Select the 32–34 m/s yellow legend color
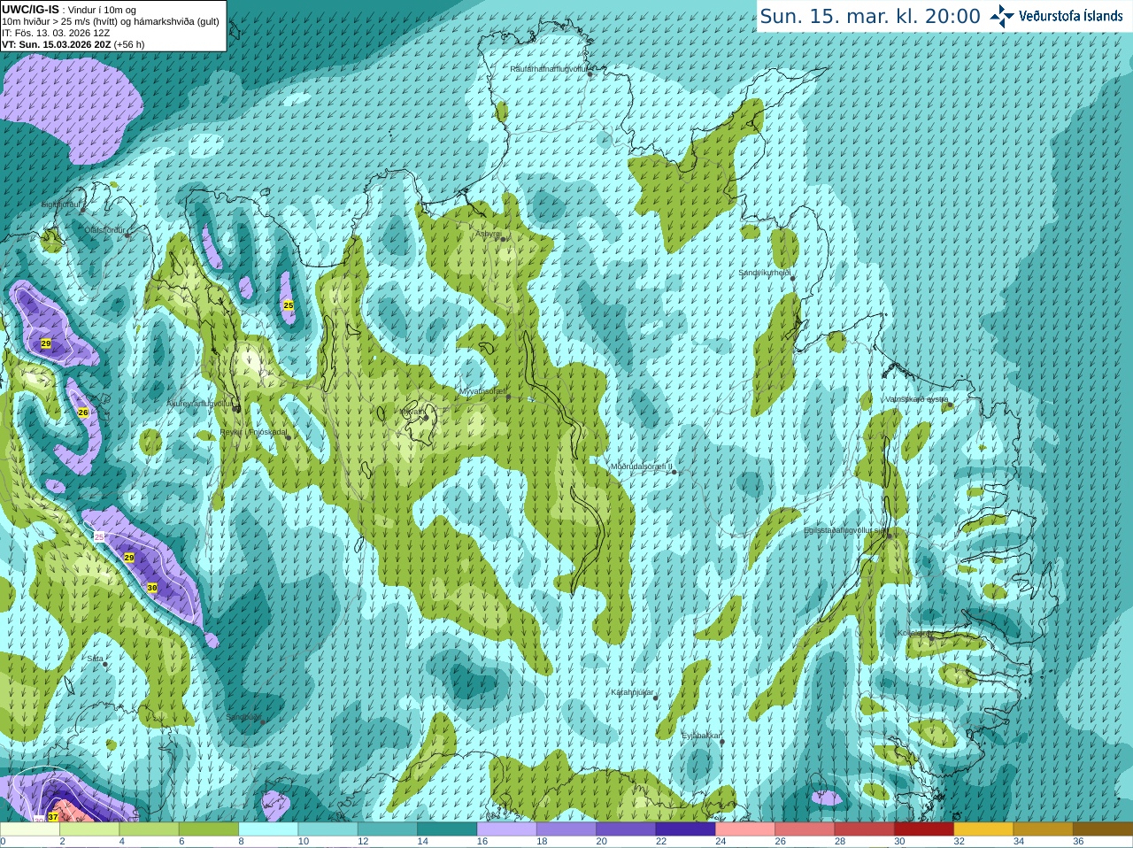 tap(983, 829)
